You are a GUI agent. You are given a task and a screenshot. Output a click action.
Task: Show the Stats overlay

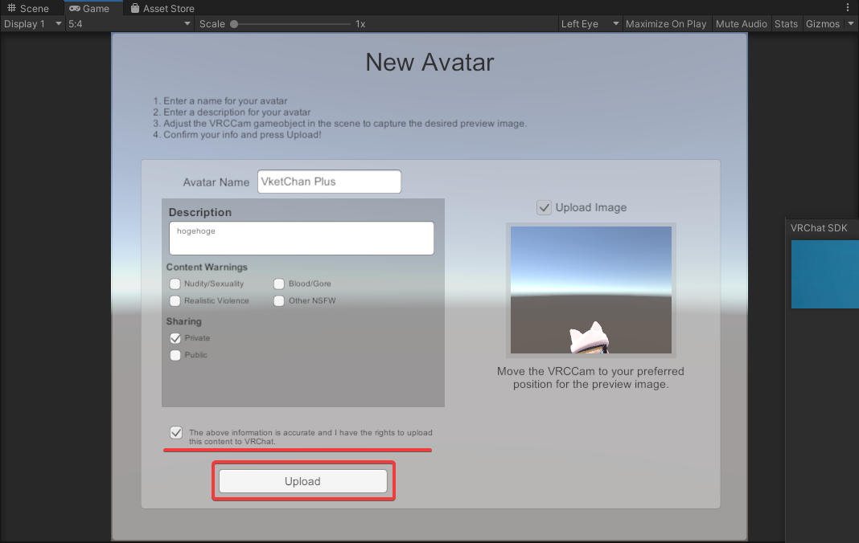[786, 24]
